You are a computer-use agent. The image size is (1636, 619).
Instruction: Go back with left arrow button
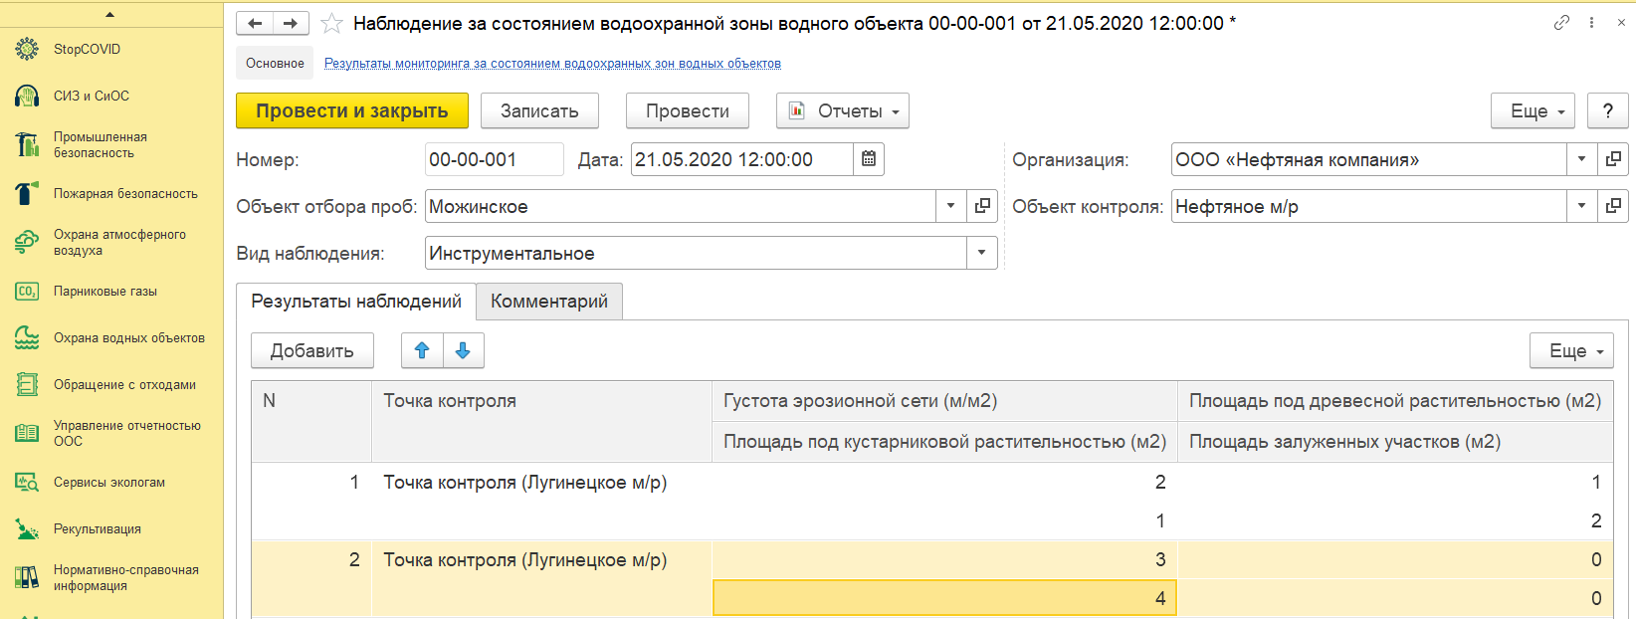click(255, 23)
